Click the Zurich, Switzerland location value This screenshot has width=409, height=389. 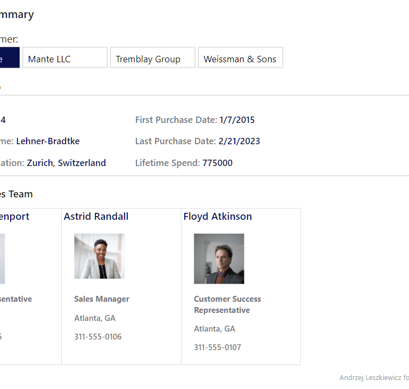(x=66, y=163)
